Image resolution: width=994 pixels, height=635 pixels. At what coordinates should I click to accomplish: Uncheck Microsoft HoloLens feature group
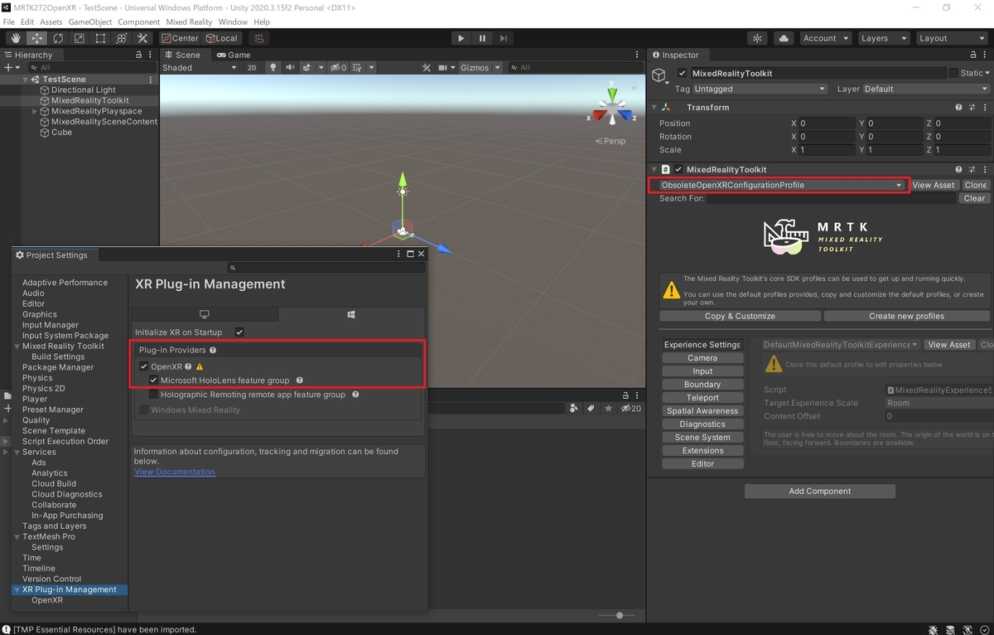coord(154,381)
